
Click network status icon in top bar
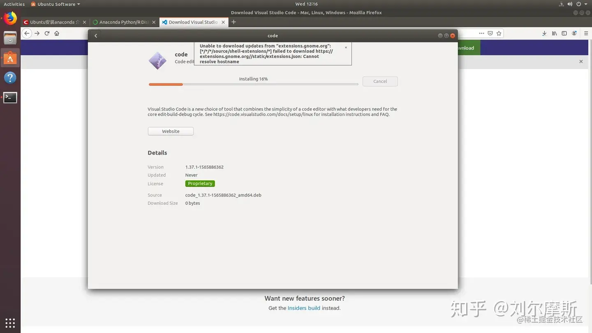pos(562,4)
